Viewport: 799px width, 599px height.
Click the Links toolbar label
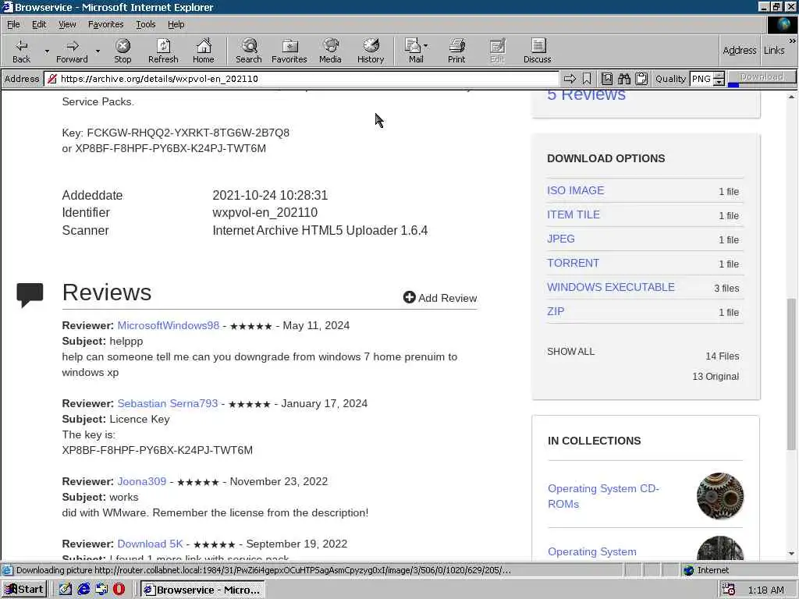pyautogui.click(x=774, y=51)
